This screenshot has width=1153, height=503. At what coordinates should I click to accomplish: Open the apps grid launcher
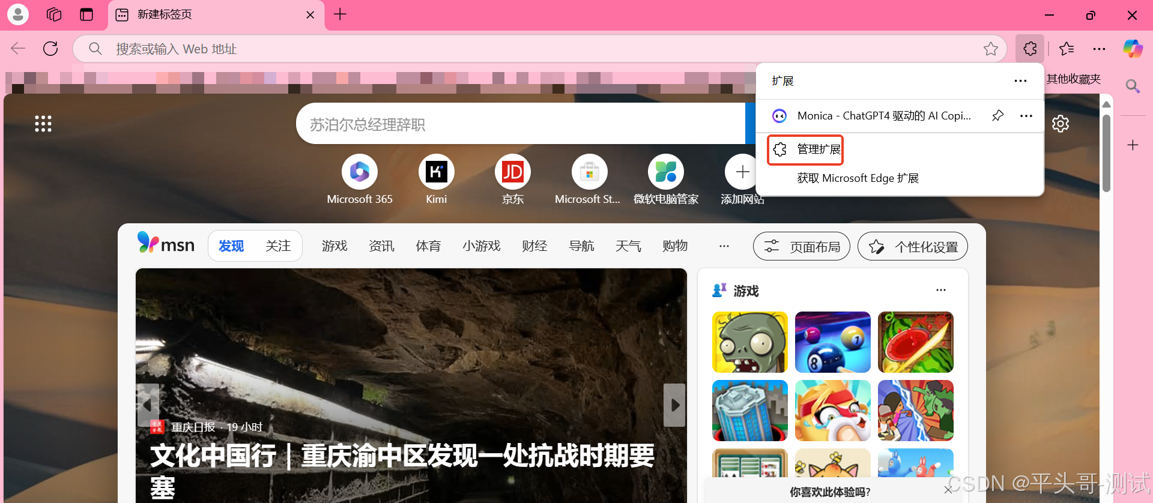click(43, 124)
